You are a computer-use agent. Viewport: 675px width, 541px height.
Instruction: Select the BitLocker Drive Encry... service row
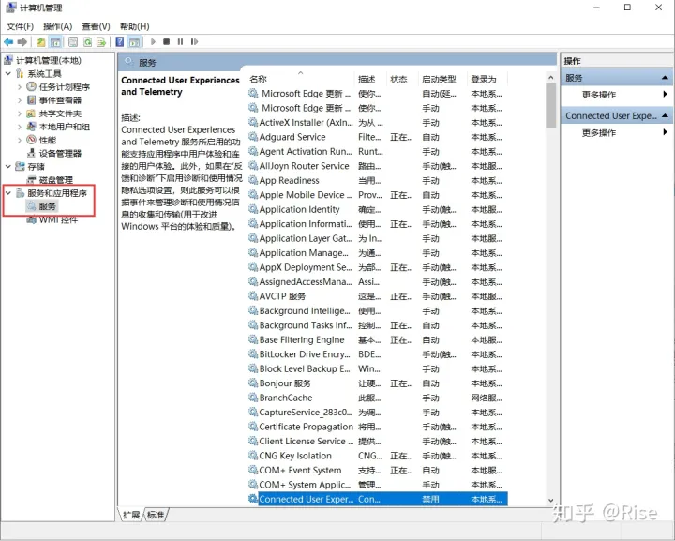coord(378,354)
